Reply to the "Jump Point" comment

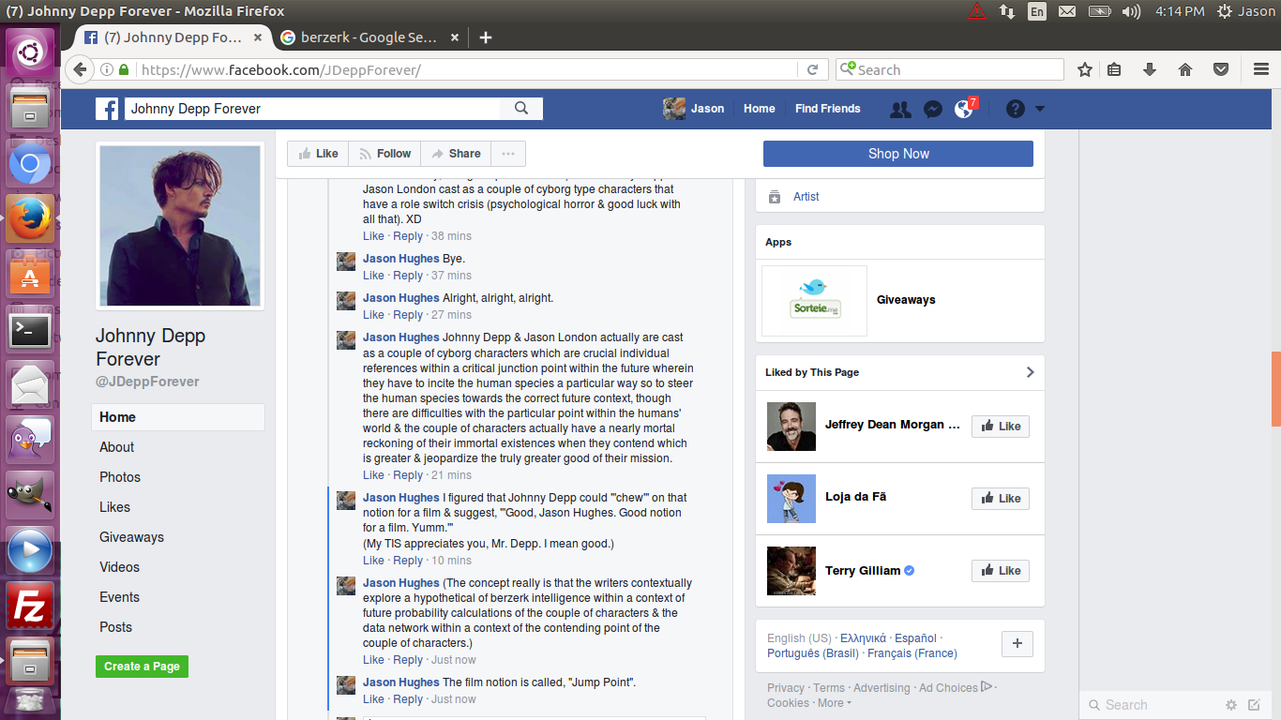coord(408,699)
